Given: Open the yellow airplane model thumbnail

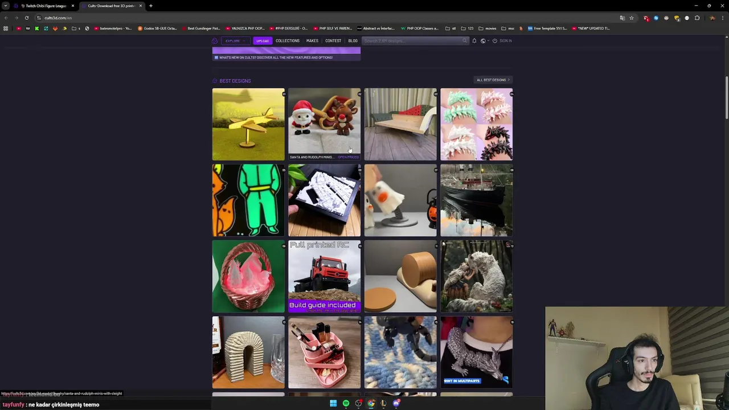Looking at the screenshot, I should tap(248, 124).
